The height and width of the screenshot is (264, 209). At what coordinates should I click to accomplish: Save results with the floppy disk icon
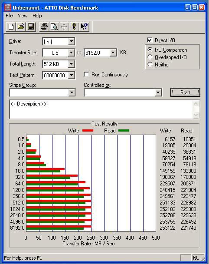31,26
